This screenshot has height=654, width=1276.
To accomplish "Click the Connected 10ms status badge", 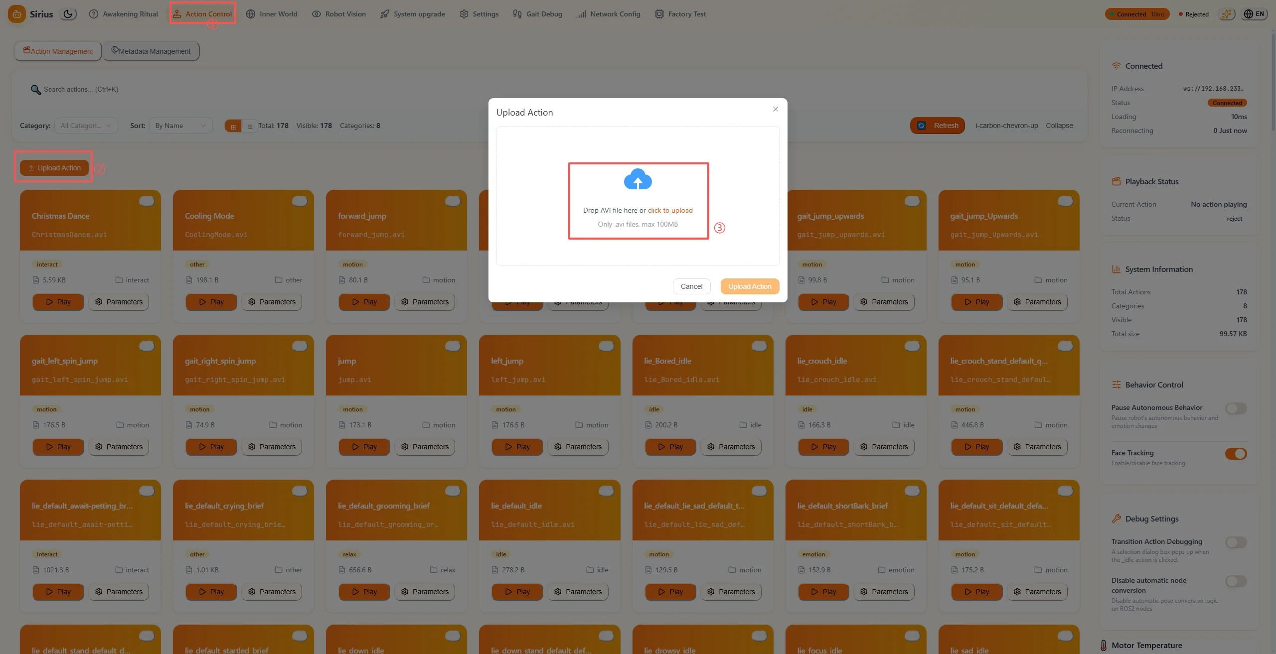I will click(1137, 14).
